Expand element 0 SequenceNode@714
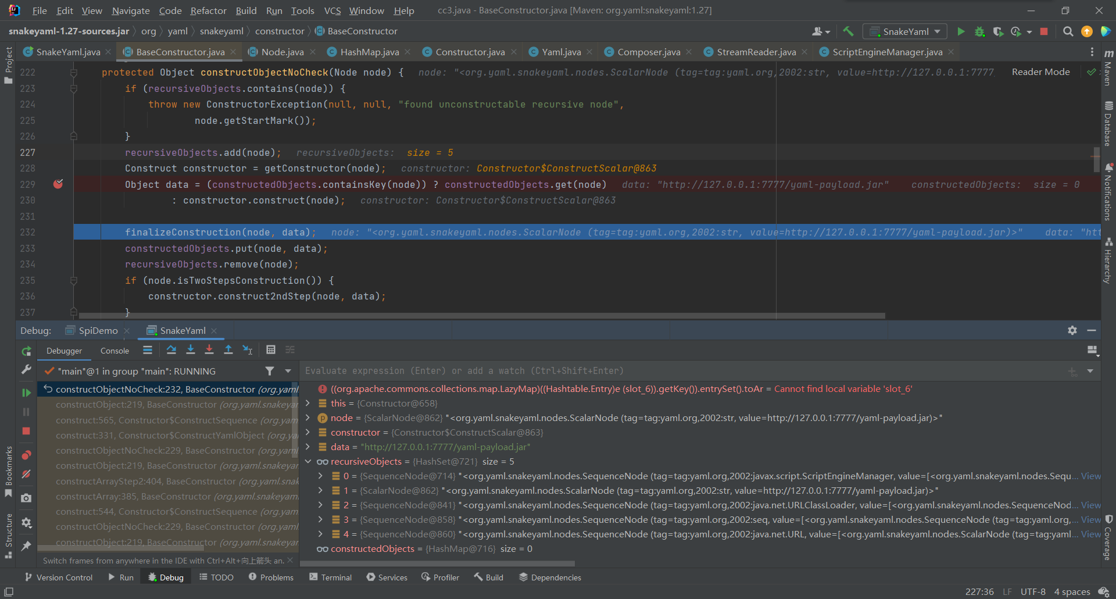Viewport: 1116px width, 599px height. [x=320, y=476]
